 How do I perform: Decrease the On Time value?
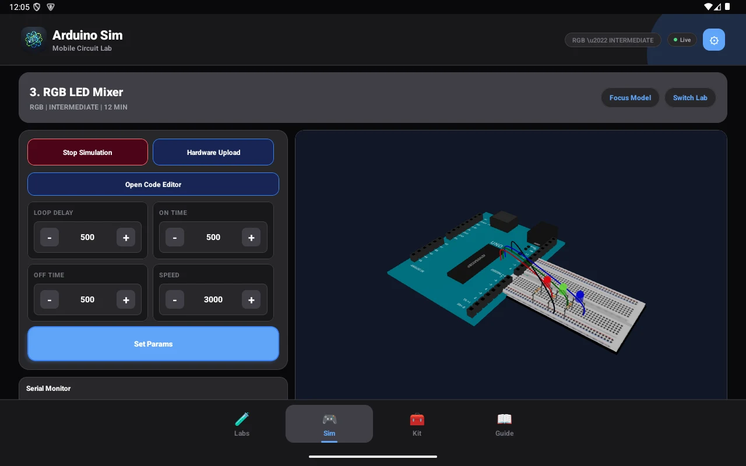click(x=175, y=237)
